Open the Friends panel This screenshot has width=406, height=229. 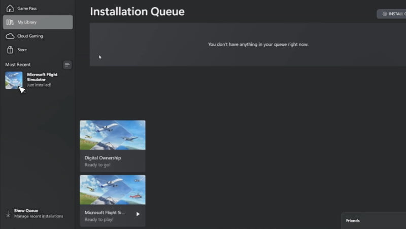tap(374, 221)
